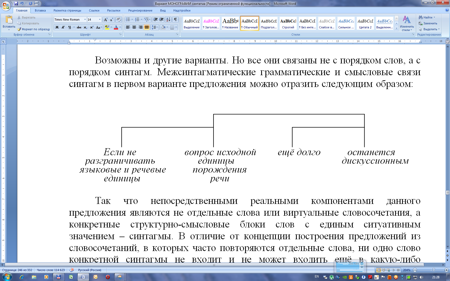
Task: Apply the Заголов... heading style
Action: (x=211, y=23)
